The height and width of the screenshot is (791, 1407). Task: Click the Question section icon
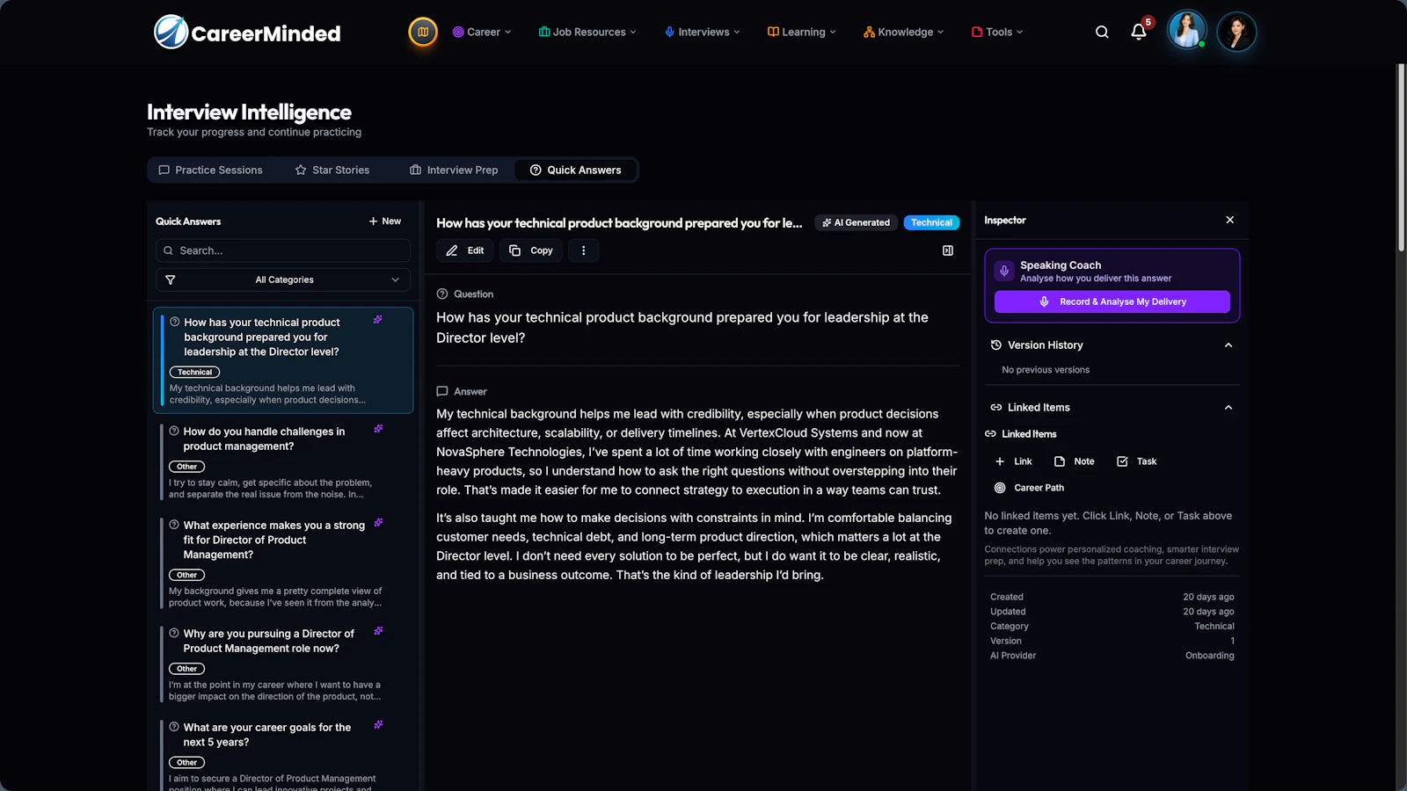tap(442, 294)
